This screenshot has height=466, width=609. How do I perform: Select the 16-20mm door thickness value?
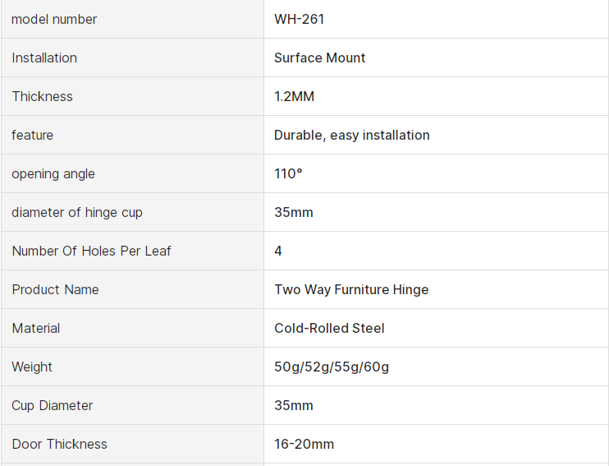tap(304, 444)
